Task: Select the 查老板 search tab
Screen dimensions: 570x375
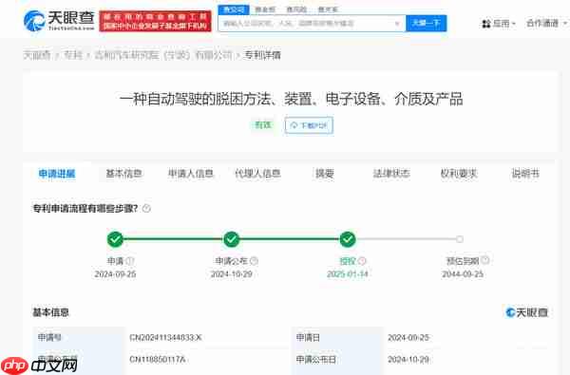Action: tap(265, 9)
